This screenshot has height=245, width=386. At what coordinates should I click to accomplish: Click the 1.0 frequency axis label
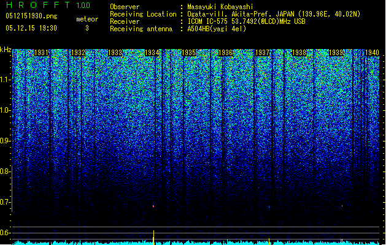[x=6, y=110]
